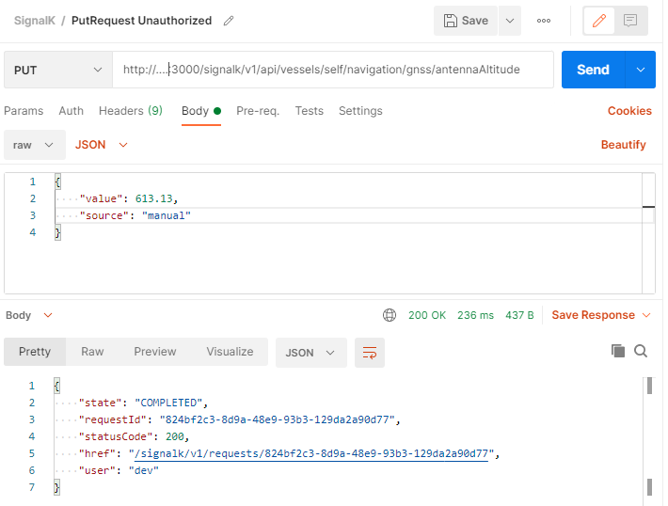Screen dimensions: 668x506
Task: Switch to edit mode pencil icon
Action: tap(599, 21)
